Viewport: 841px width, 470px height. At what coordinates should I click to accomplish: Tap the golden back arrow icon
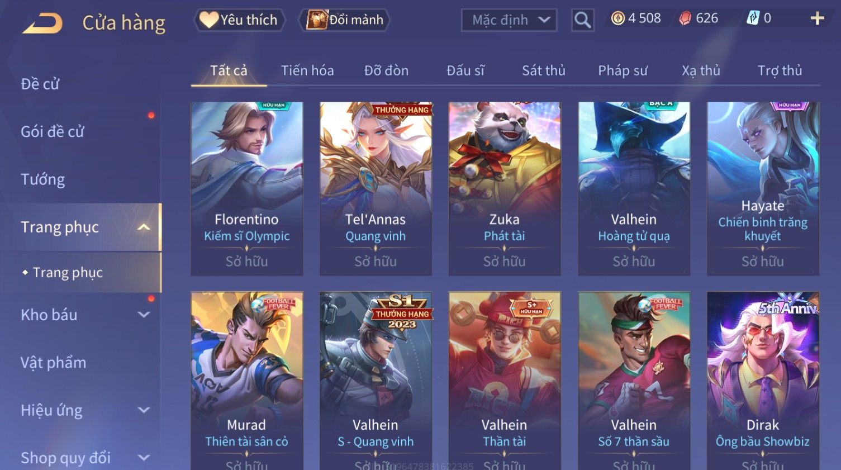coord(42,23)
